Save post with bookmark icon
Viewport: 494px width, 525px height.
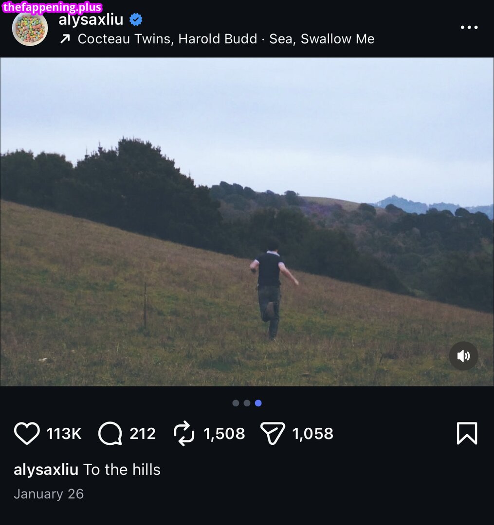pyautogui.click(x=467, y=433)
